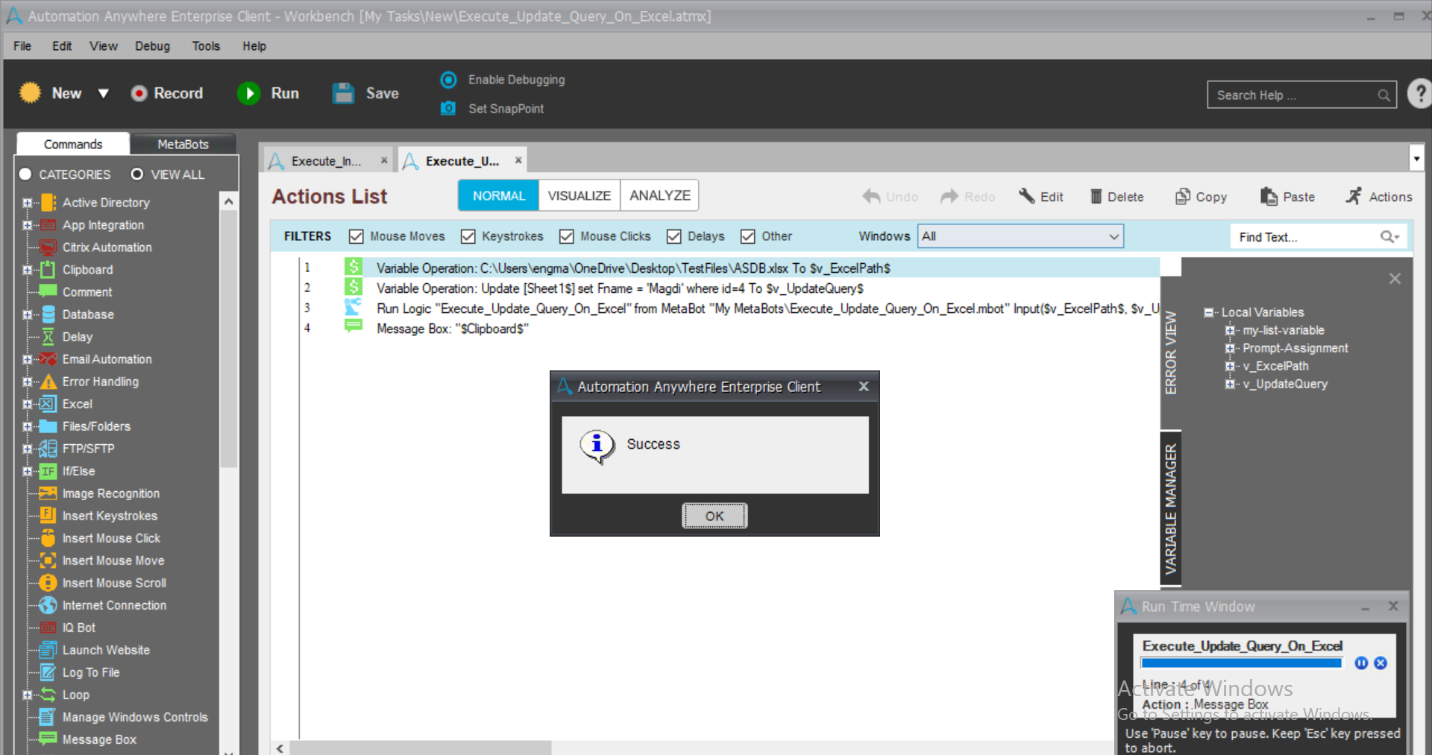Switch to the MetaBots tab

pos(183,144)
